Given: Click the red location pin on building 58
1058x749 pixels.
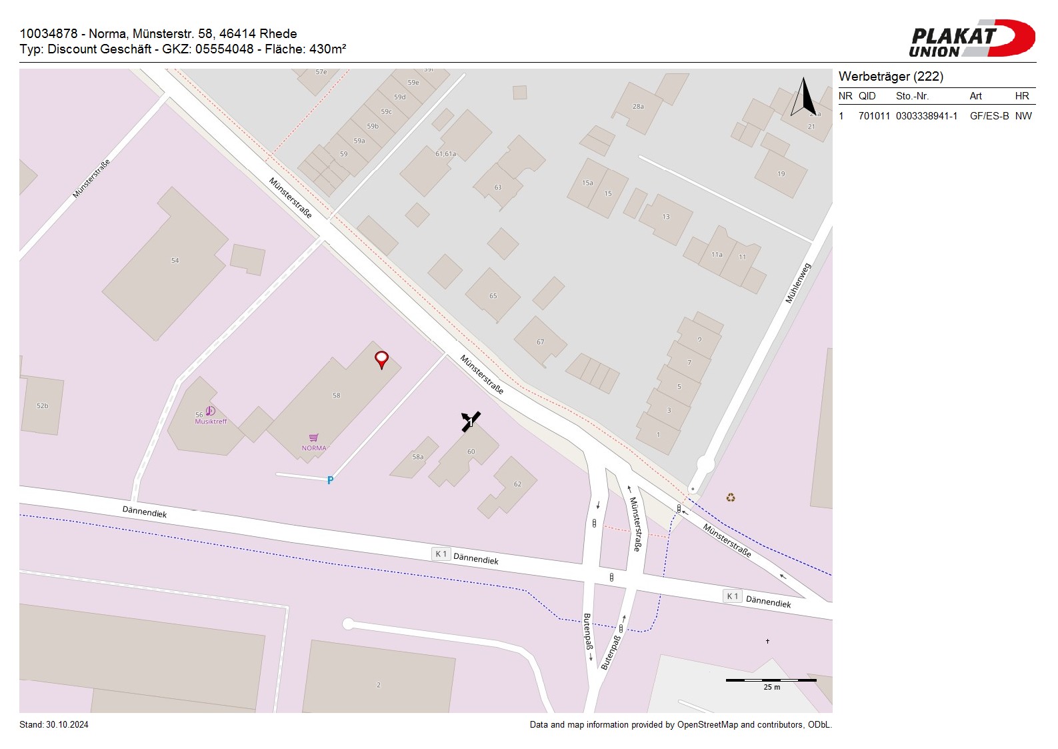Looking at the screenshot, I should coord(381,359).
